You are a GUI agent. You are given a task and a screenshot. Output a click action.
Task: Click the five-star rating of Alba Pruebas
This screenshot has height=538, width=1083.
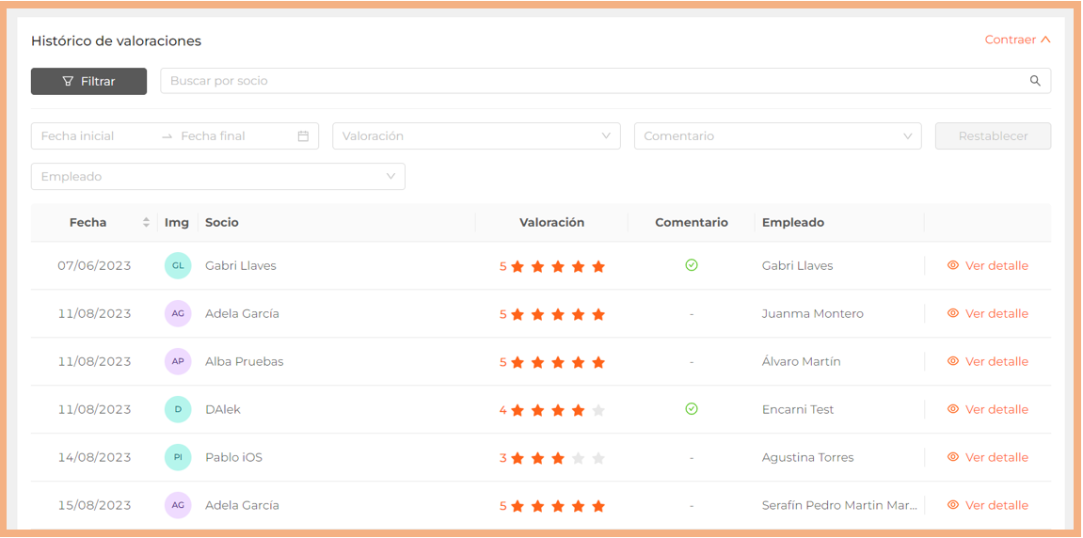pyautogui.click(x=552, y=362)
